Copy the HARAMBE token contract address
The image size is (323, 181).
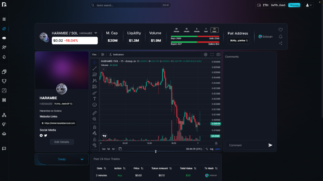tap(71, 104)
